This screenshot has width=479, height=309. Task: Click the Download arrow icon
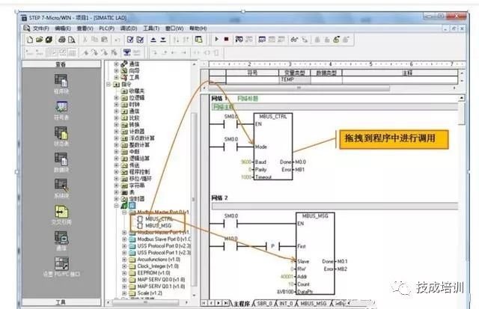pyautogui.click(x=163, y=40)
